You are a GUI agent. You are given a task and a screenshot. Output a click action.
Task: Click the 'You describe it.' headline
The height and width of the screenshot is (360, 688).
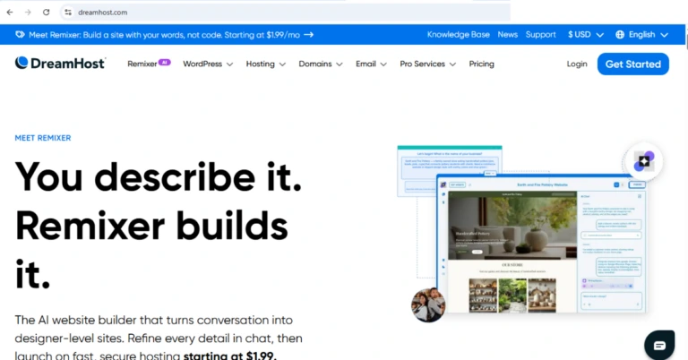(x=159, y=177)
